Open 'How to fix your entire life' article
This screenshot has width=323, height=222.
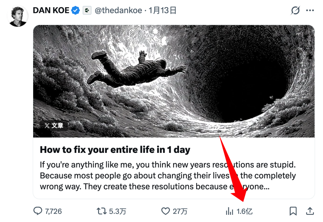click(115, 150)
